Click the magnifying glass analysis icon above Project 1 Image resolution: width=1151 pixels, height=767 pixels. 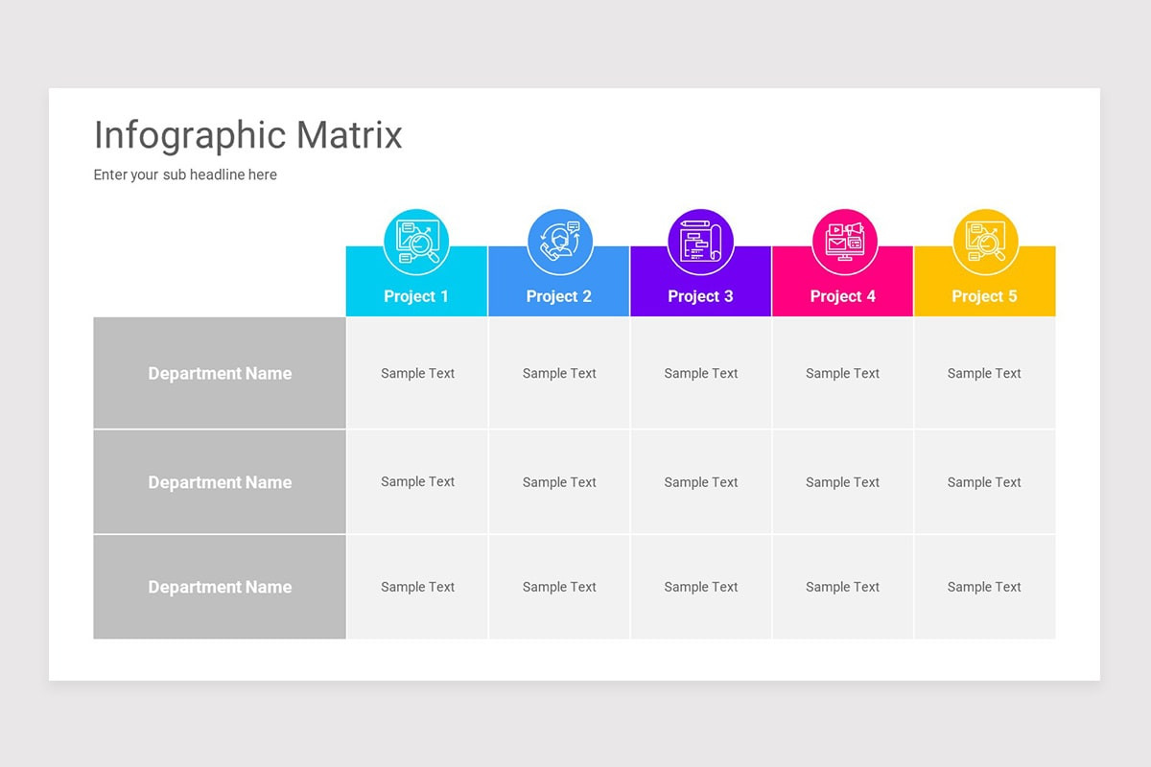[x=416, y=241]
